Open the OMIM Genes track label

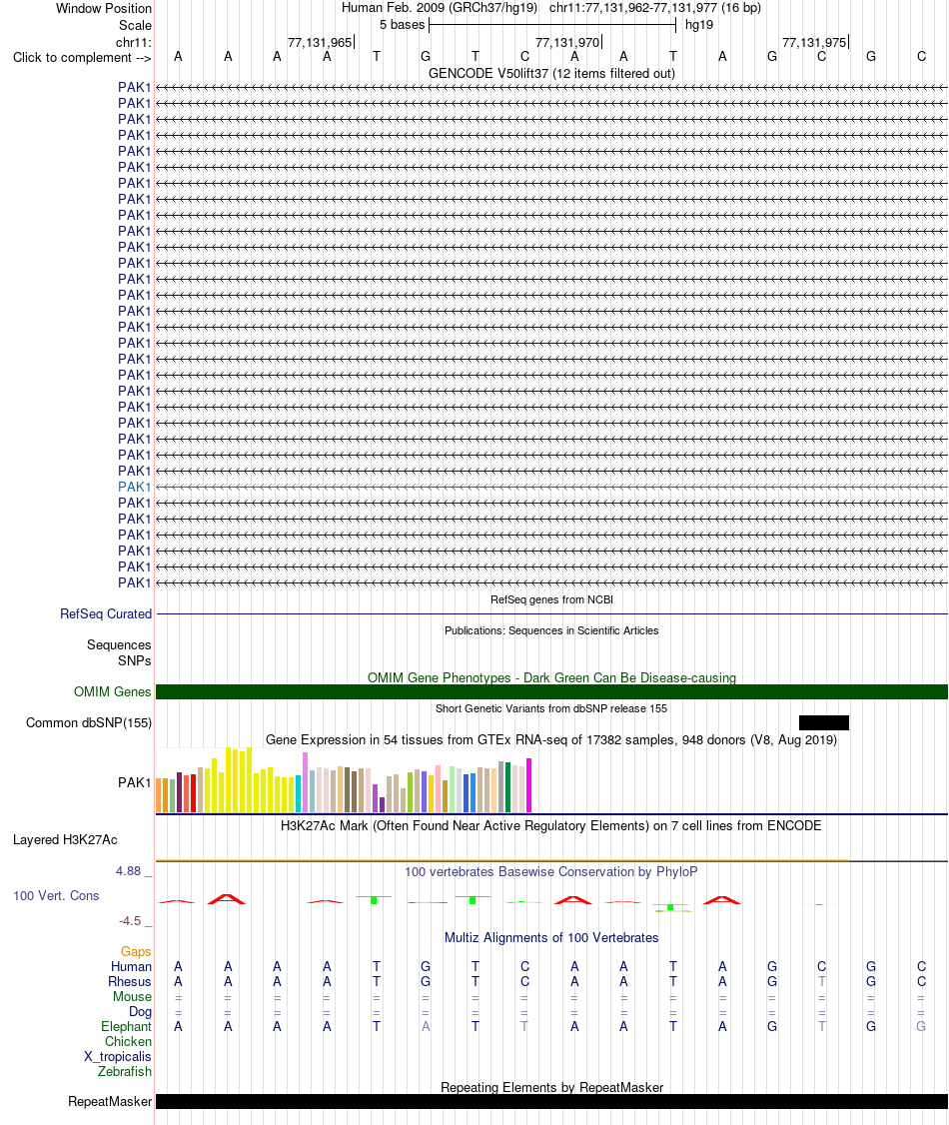(x=113, y=691)
